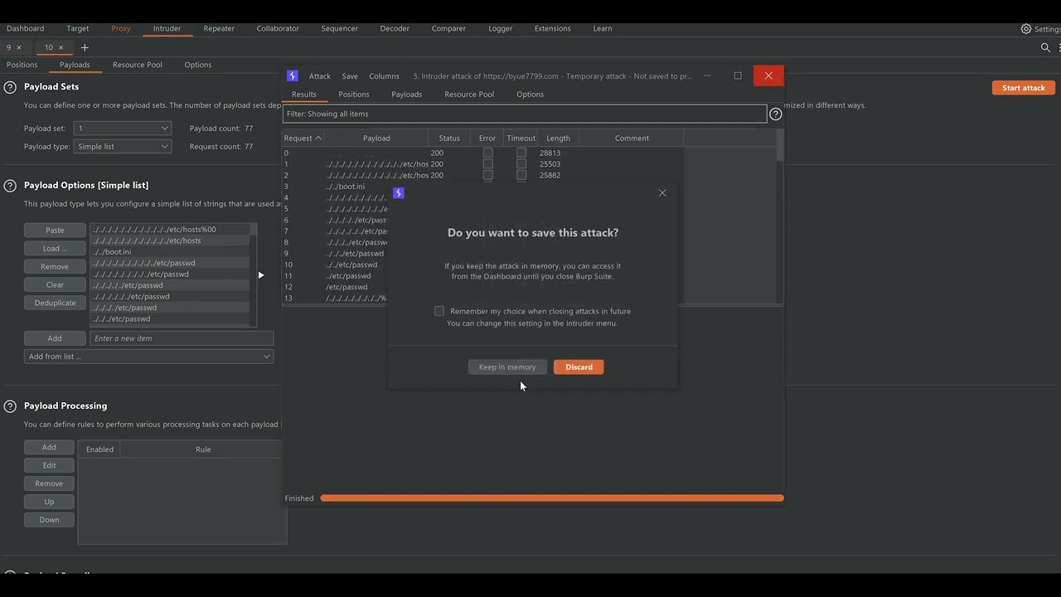This screenshot has height=597, width=1061.
Task: Click the search magnifier icon
Action: click(1045, 48)
